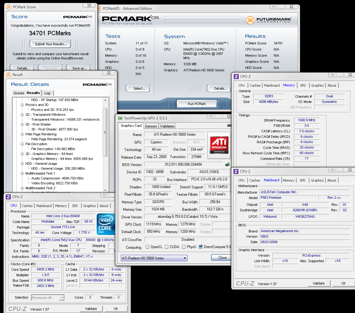Open About tab in CPU-Z Memory window
Image resolution: width=355 pixels, height=313 pixels.
coord(332,85)
